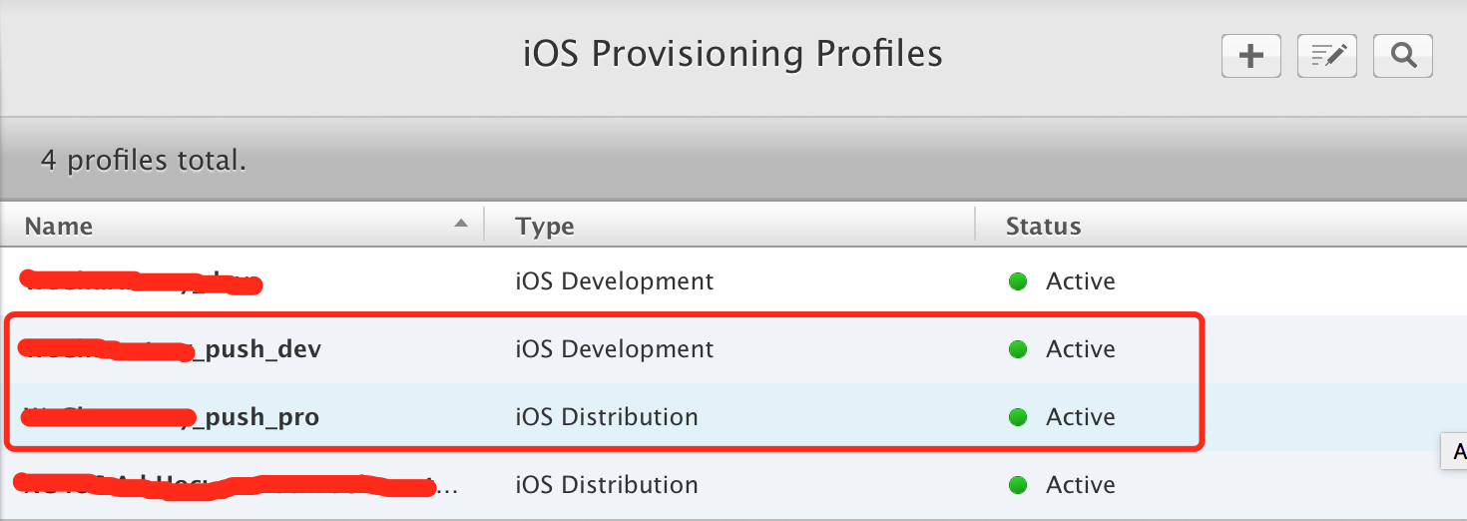Click the green status dot in the first row

click(x=1018, y=281)
